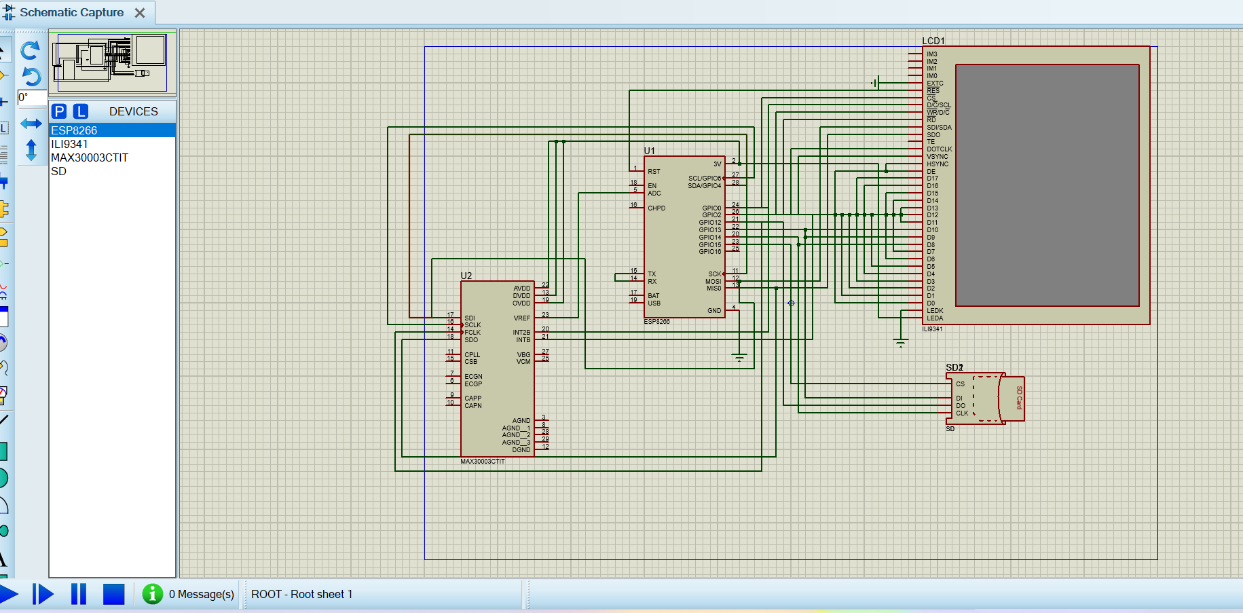This screenshot has height=613, width=1243.
Task: Select the 2D circle graphics tool
Action: [x=3, y=478]
